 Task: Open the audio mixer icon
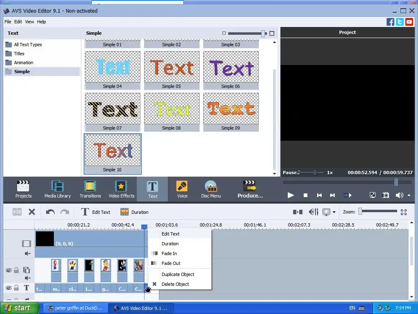tap(313, 212)
